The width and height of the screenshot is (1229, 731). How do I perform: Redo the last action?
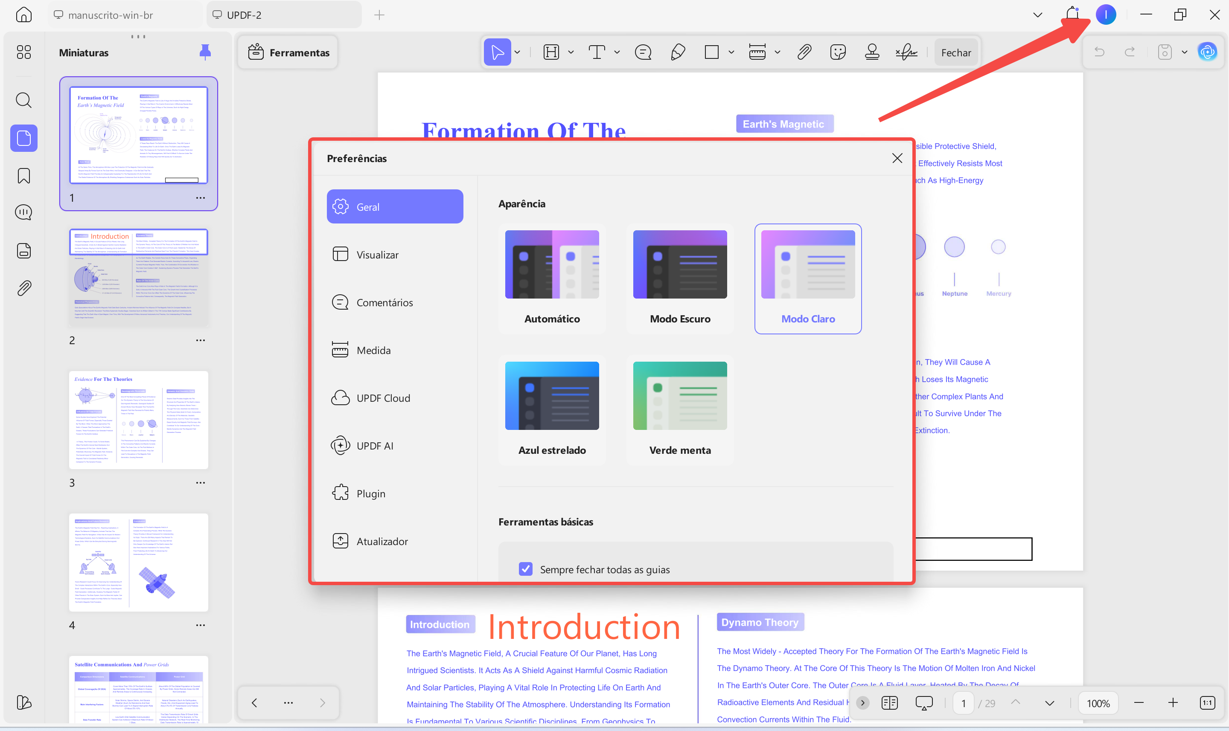1130,52
